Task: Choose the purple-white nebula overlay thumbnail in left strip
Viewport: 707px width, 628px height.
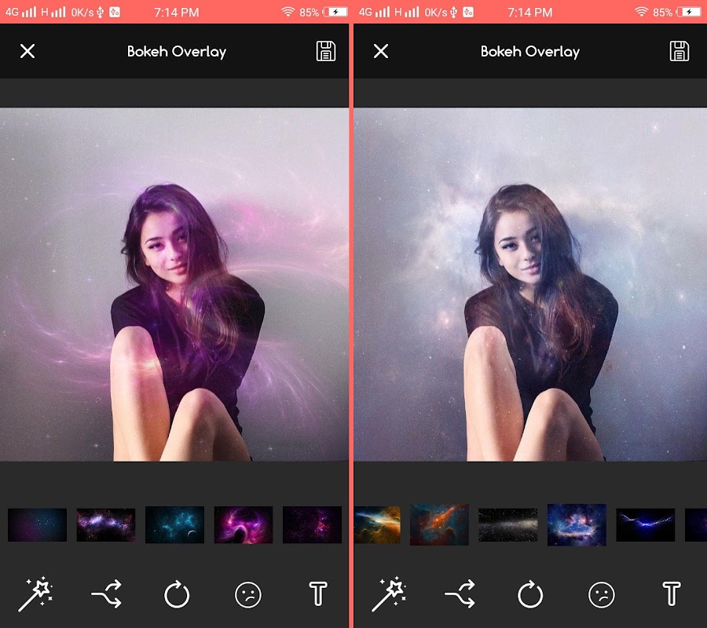Action: tap(106, 525)
